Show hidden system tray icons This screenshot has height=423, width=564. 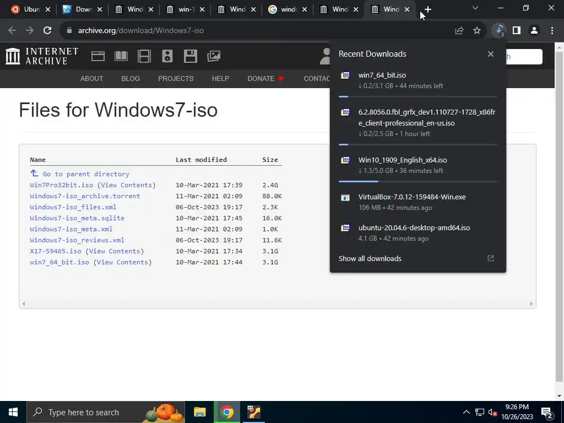pyautogui.click(x=466, y=412)
